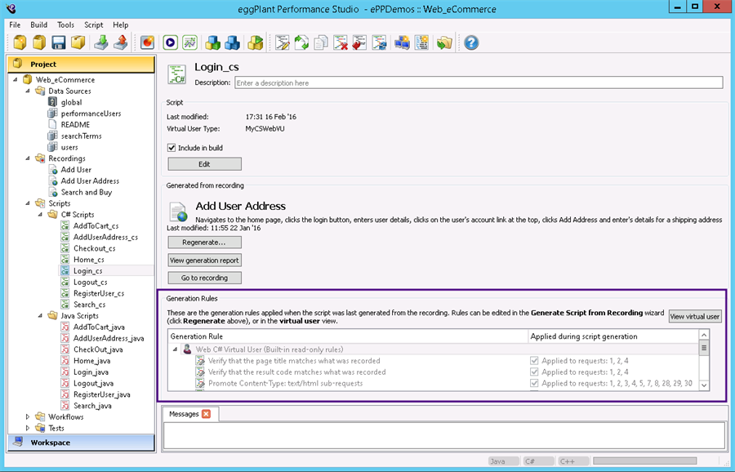This screenshot has height=472, width=735.
Task: Toggle the page title verification rule checkbox
Action: [x=535, y=360]
